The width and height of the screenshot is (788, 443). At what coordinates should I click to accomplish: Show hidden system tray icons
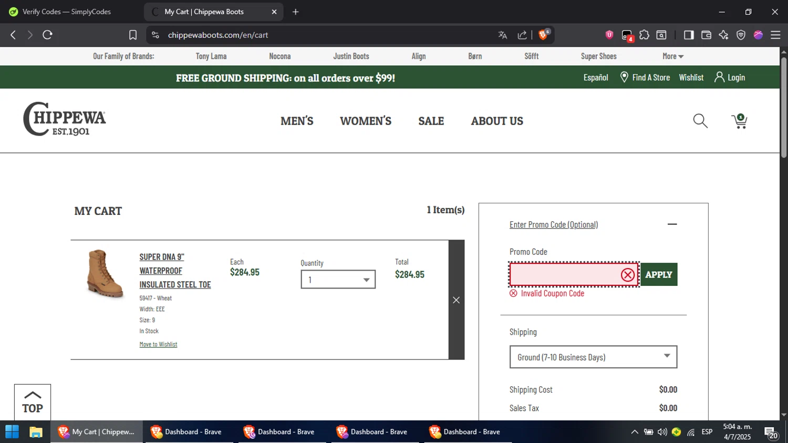coord(635,432)
